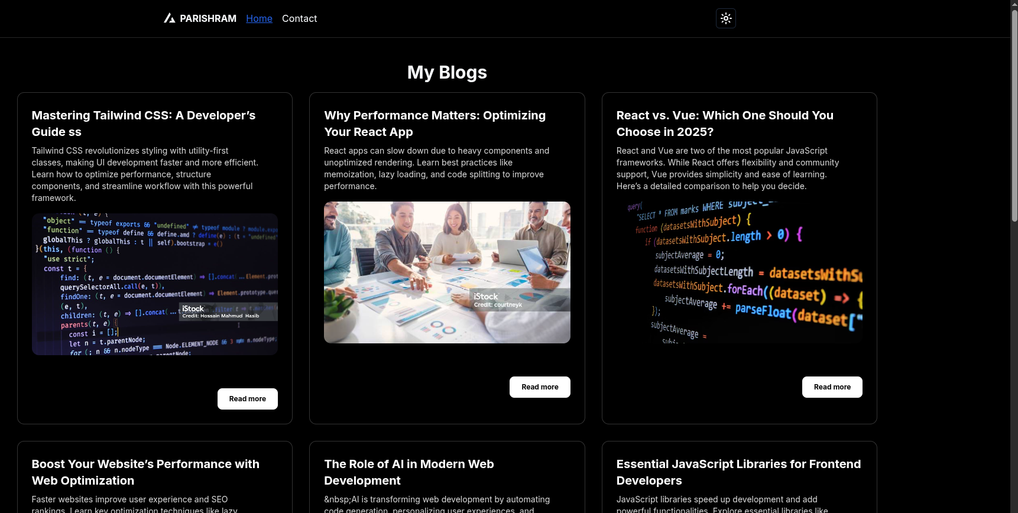Screen dimensions: 1018x513
Task: Select the Why Performance Matters blog title
Action: (435, 124)
